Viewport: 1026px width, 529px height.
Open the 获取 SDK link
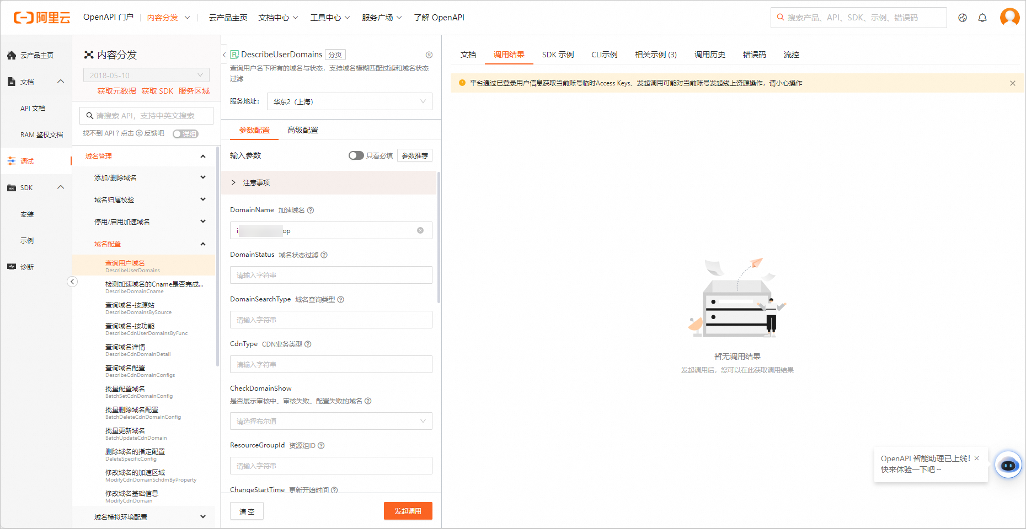coord(157,91)
